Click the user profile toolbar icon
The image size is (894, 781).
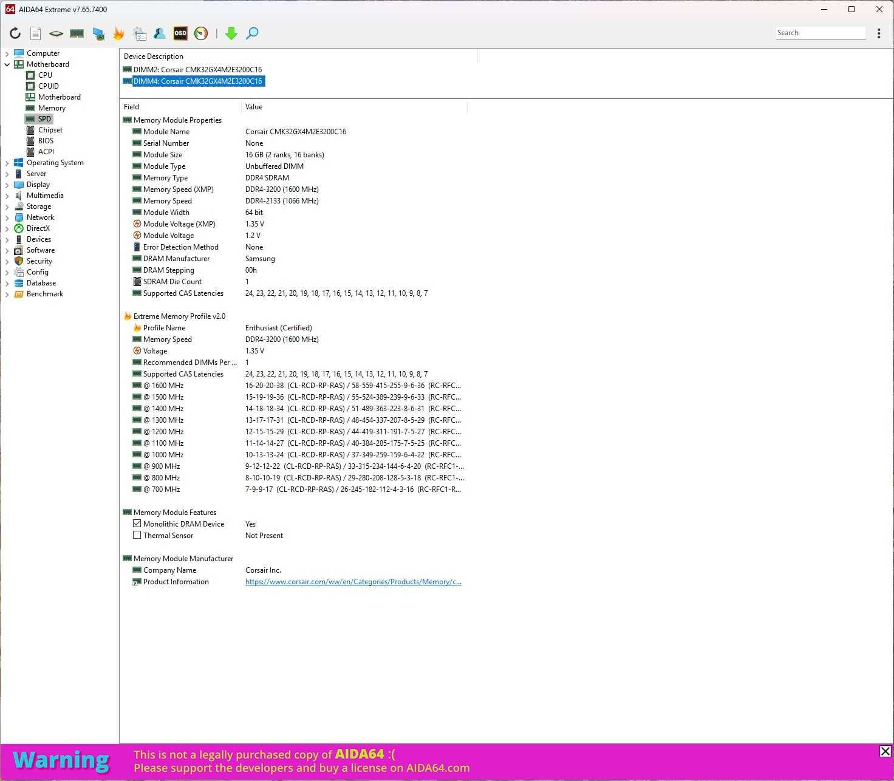[x=160, y=33]
